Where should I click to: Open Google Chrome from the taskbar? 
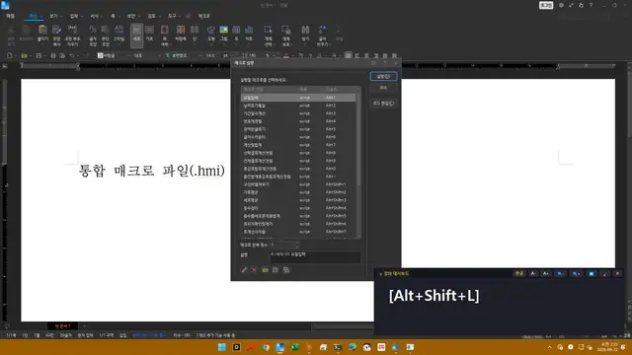(266, 347)
